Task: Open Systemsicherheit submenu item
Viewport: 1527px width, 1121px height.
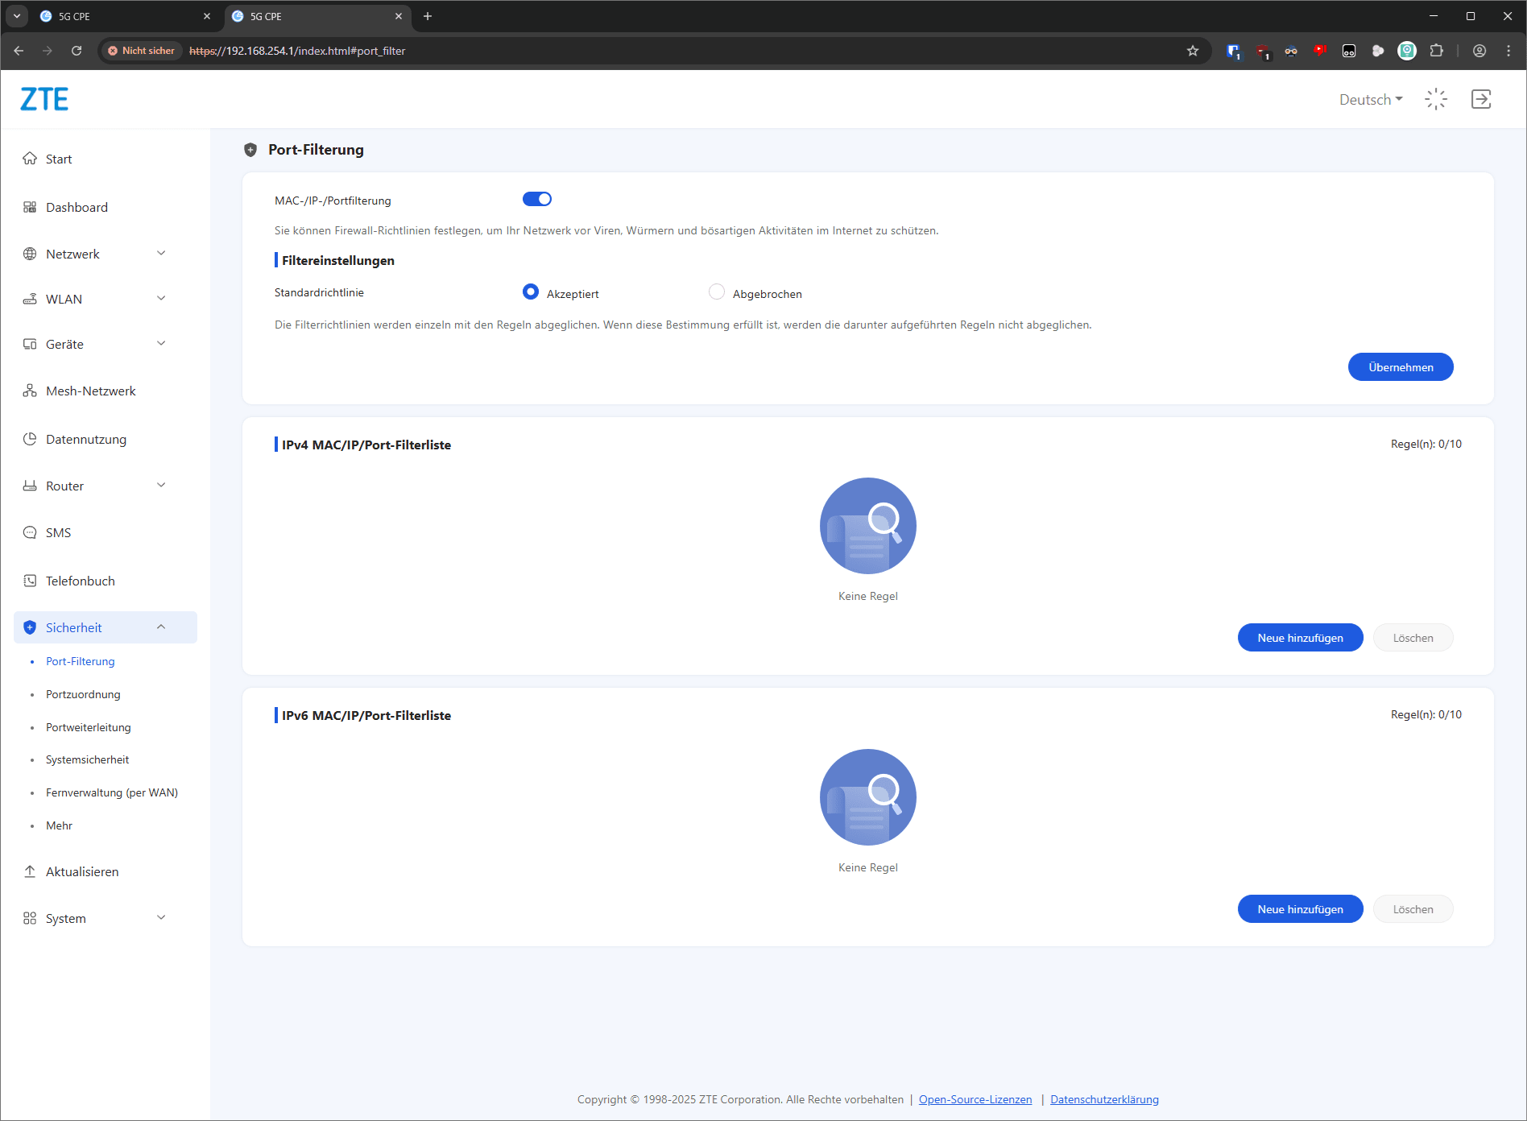Action: (x=87, y=759)
